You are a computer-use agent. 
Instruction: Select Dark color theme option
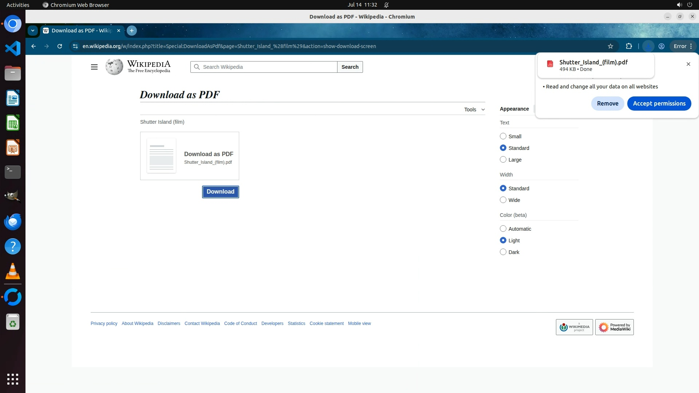click(x=503, y=252)
